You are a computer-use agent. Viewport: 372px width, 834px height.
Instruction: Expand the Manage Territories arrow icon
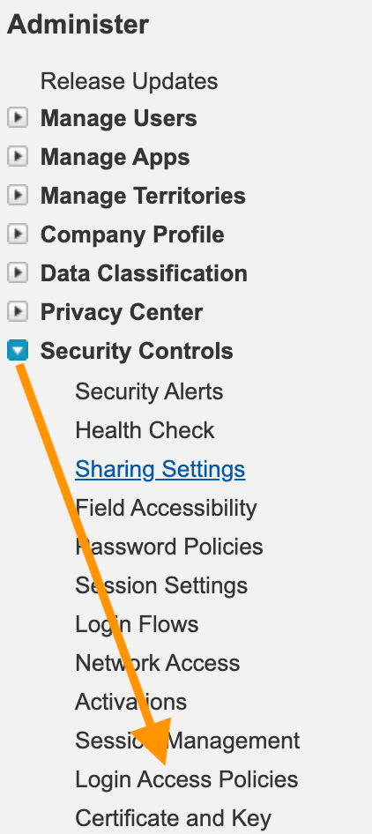tap(18, 195)
